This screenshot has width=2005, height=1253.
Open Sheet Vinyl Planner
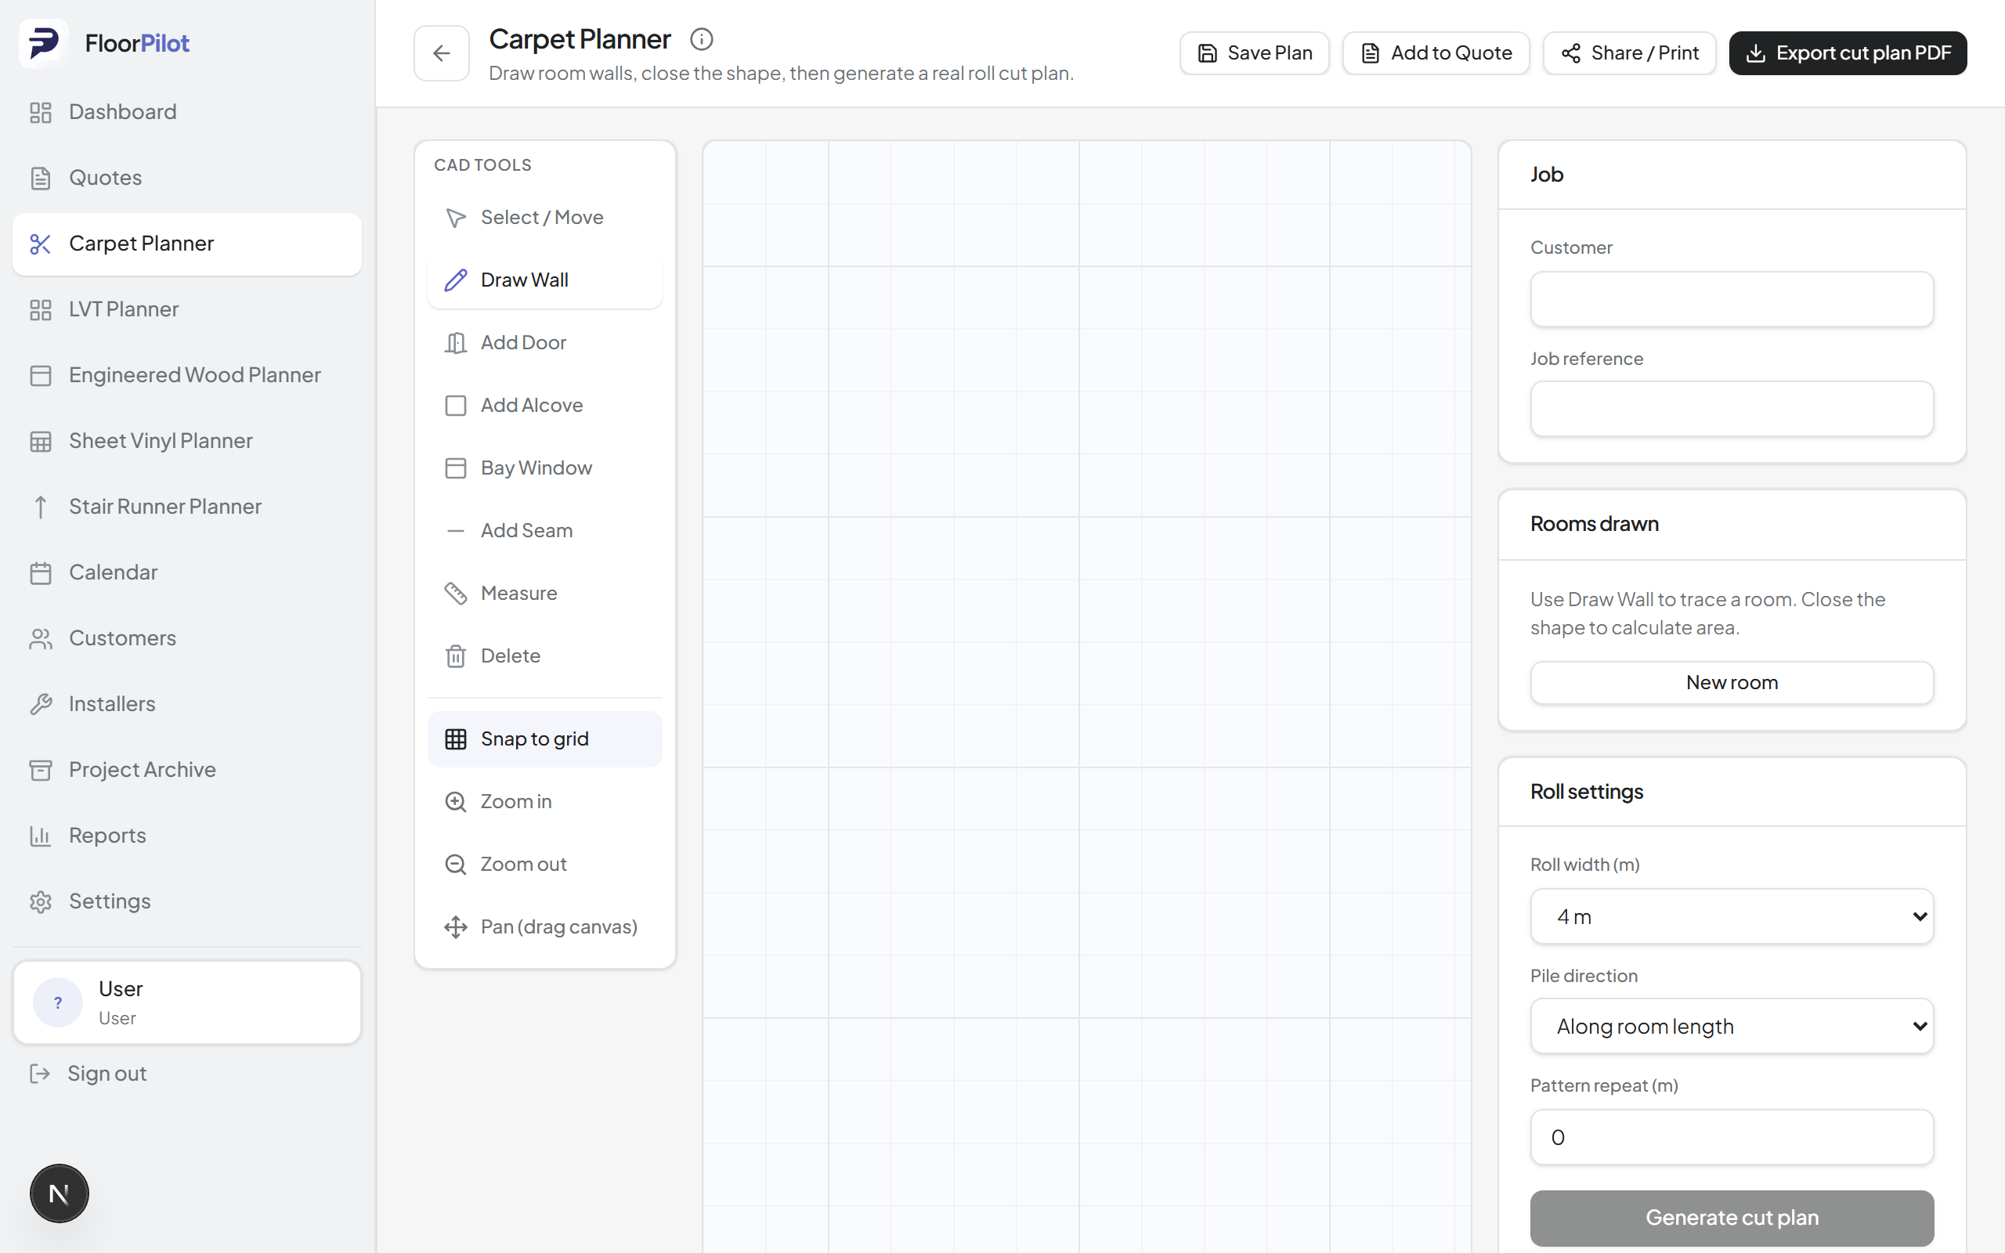pos(186,441)
